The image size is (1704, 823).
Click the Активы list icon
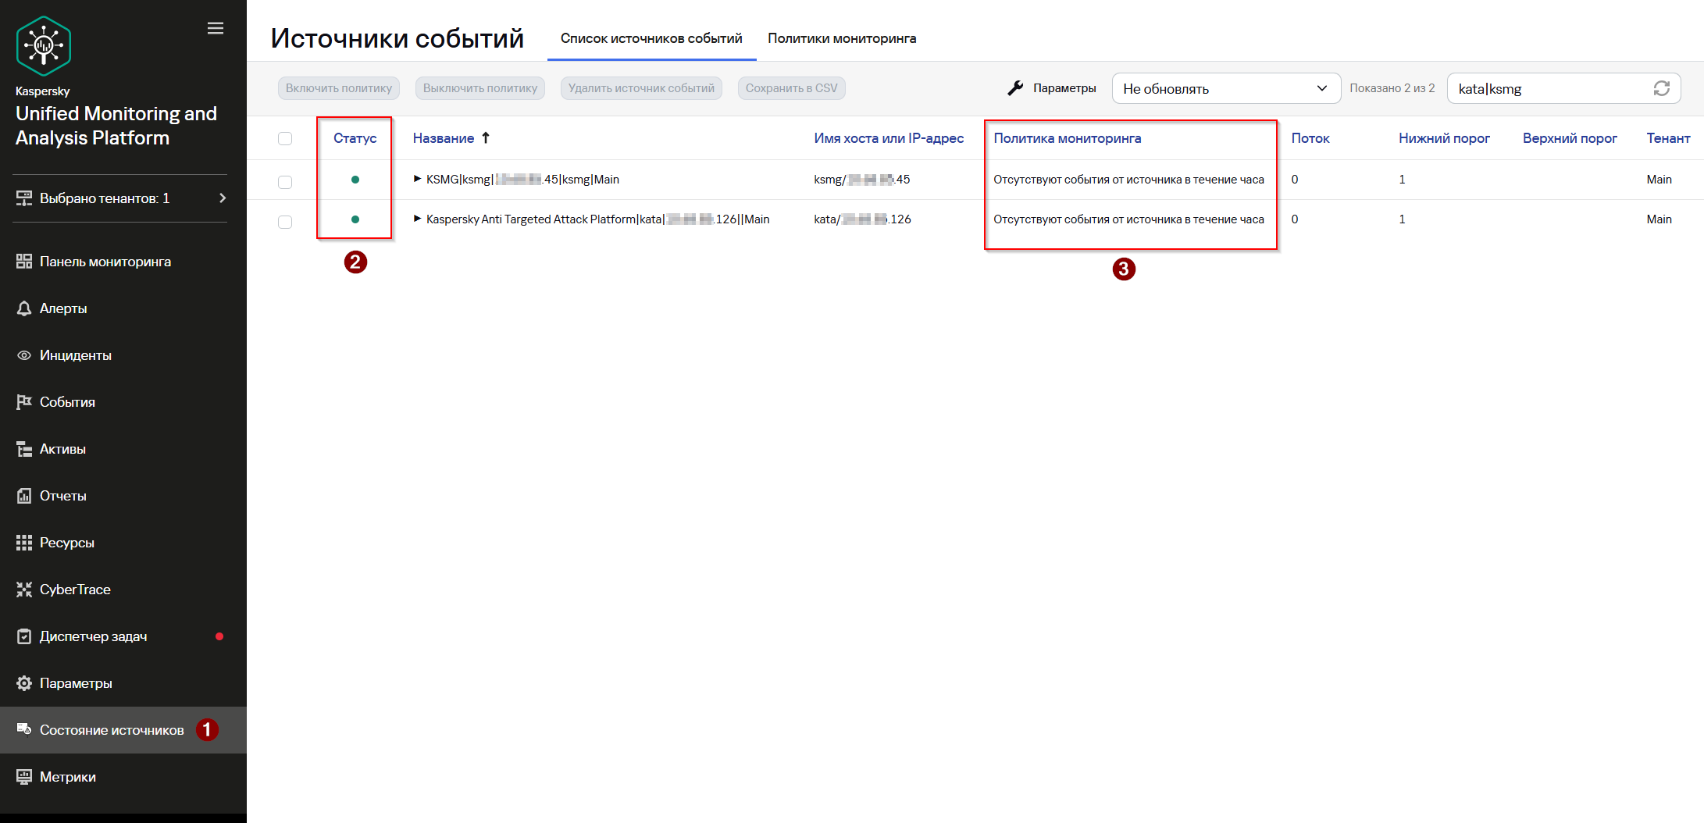(24, 449)
